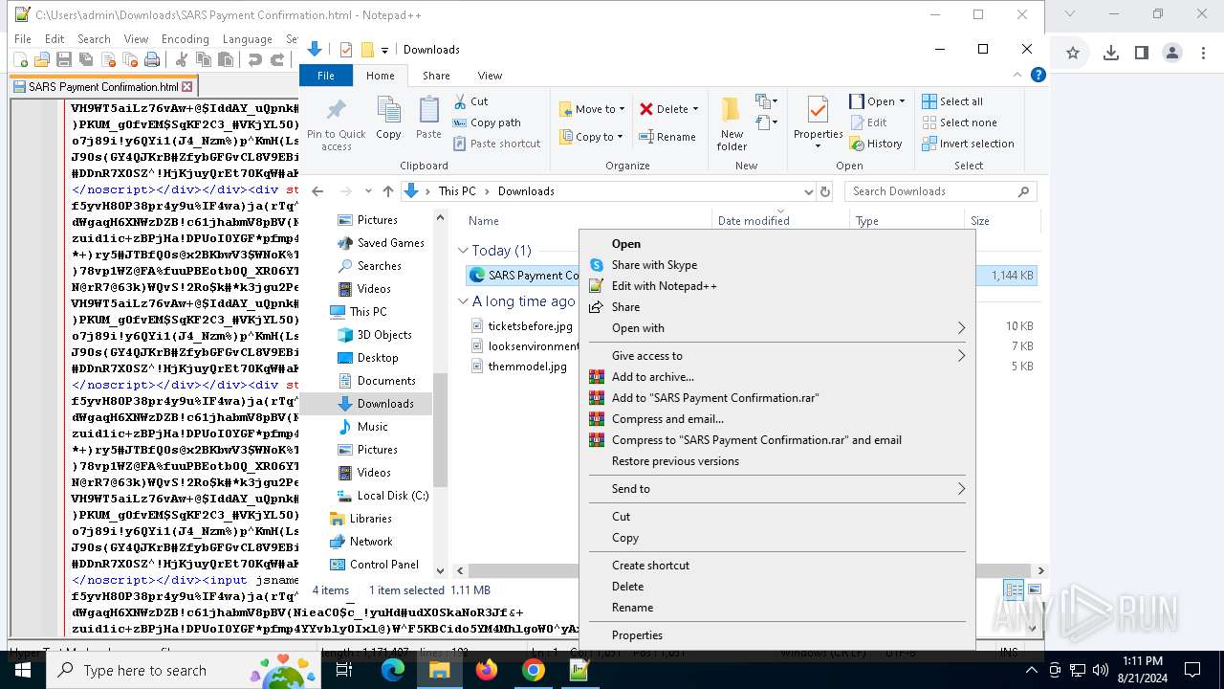Click the Notepad++ taskbar icon
This screenshot has width=1224, height=689.
point(579,670)
